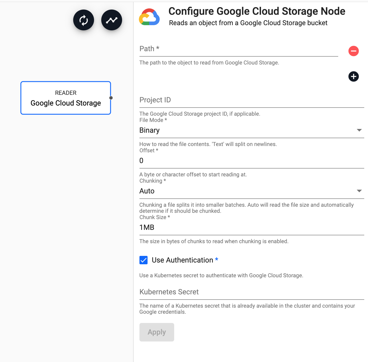
Task: Click the Offset field label
Action: (x=149, y=150)
